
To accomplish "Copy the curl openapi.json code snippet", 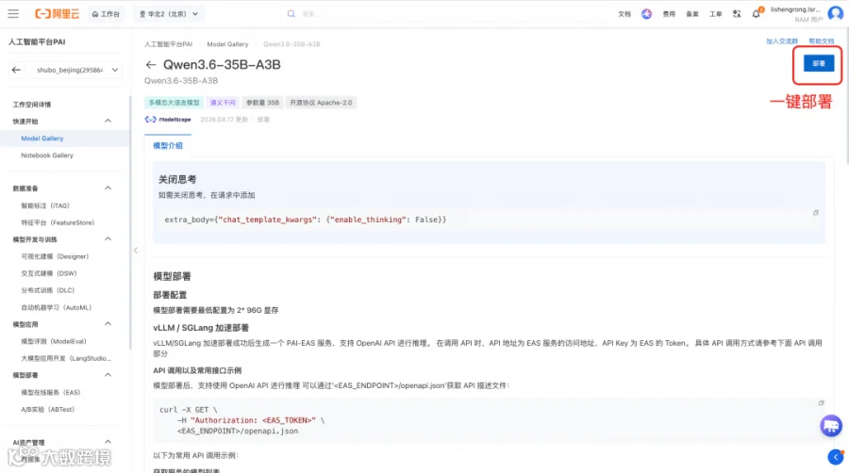I will tap(821, 402).
